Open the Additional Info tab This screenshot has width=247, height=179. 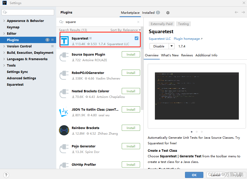[x=206, y=55]
